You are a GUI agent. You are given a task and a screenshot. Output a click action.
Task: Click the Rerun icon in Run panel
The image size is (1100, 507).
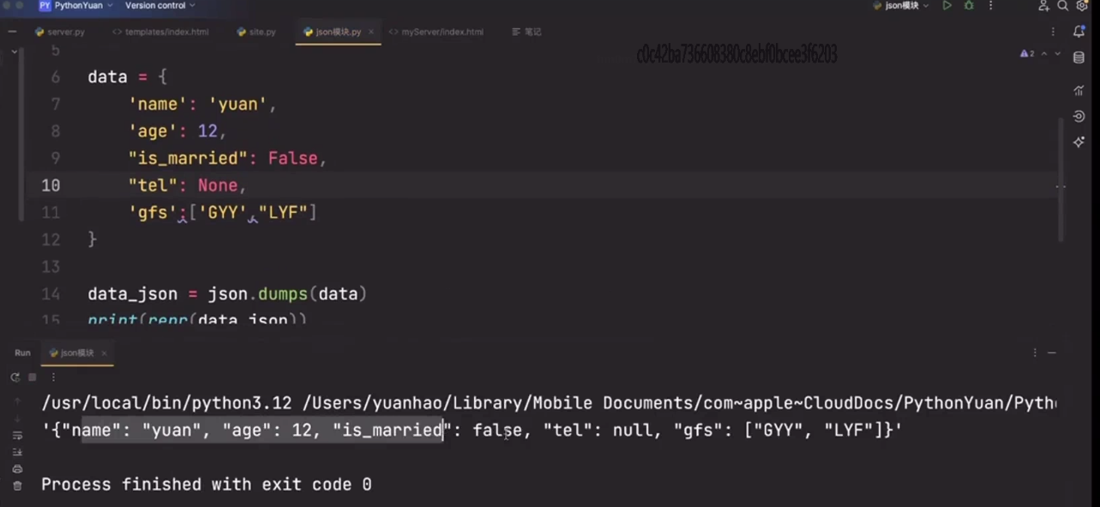pyautogui.click(x=15, y=377)
